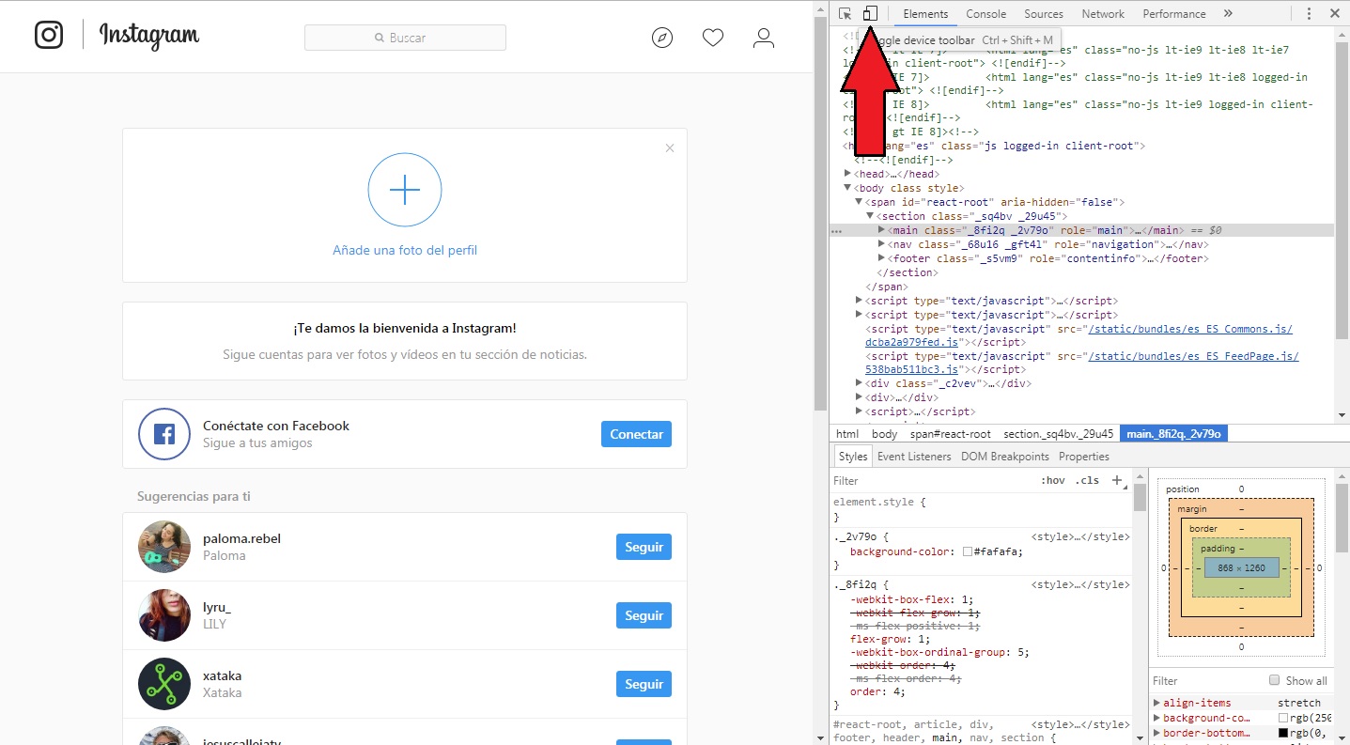Click the flex-grow: 1 style declaration
1350x745 pixels.
pyautogui.click(x=890, y=639)
